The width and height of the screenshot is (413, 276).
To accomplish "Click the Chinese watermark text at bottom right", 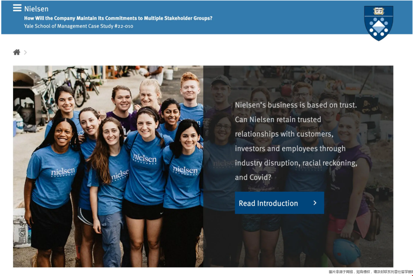I will [371, 272].
